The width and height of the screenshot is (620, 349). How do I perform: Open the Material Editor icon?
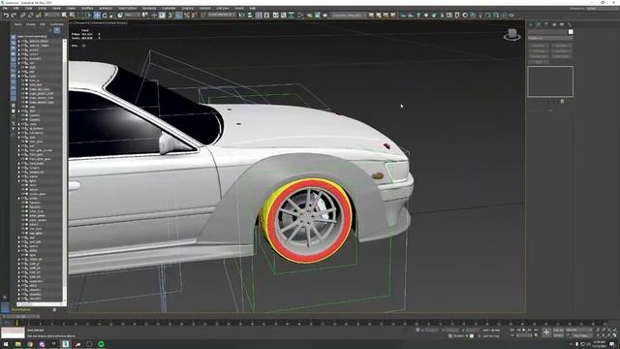tap(300, 16)
